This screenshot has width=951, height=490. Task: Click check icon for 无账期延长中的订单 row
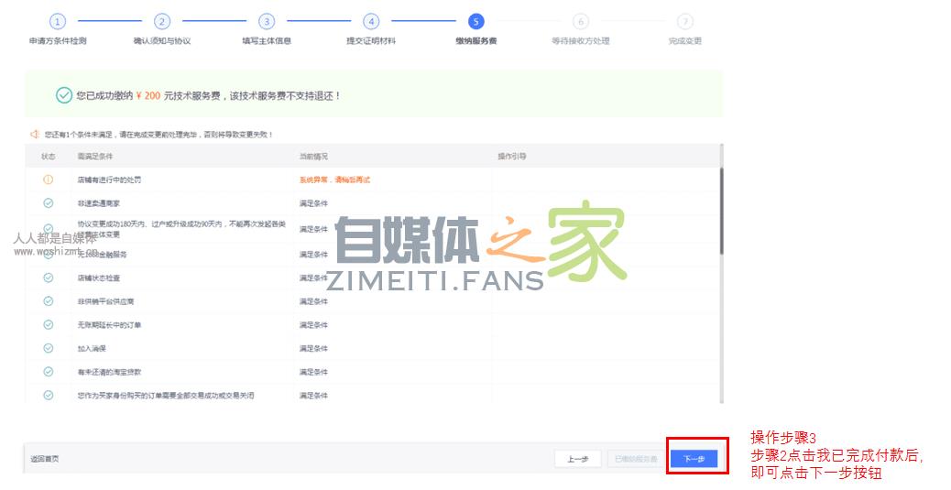point(48,324)
